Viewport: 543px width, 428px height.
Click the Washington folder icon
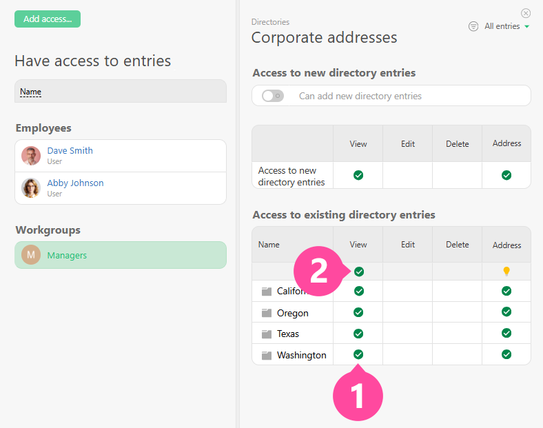coord(267,355)
